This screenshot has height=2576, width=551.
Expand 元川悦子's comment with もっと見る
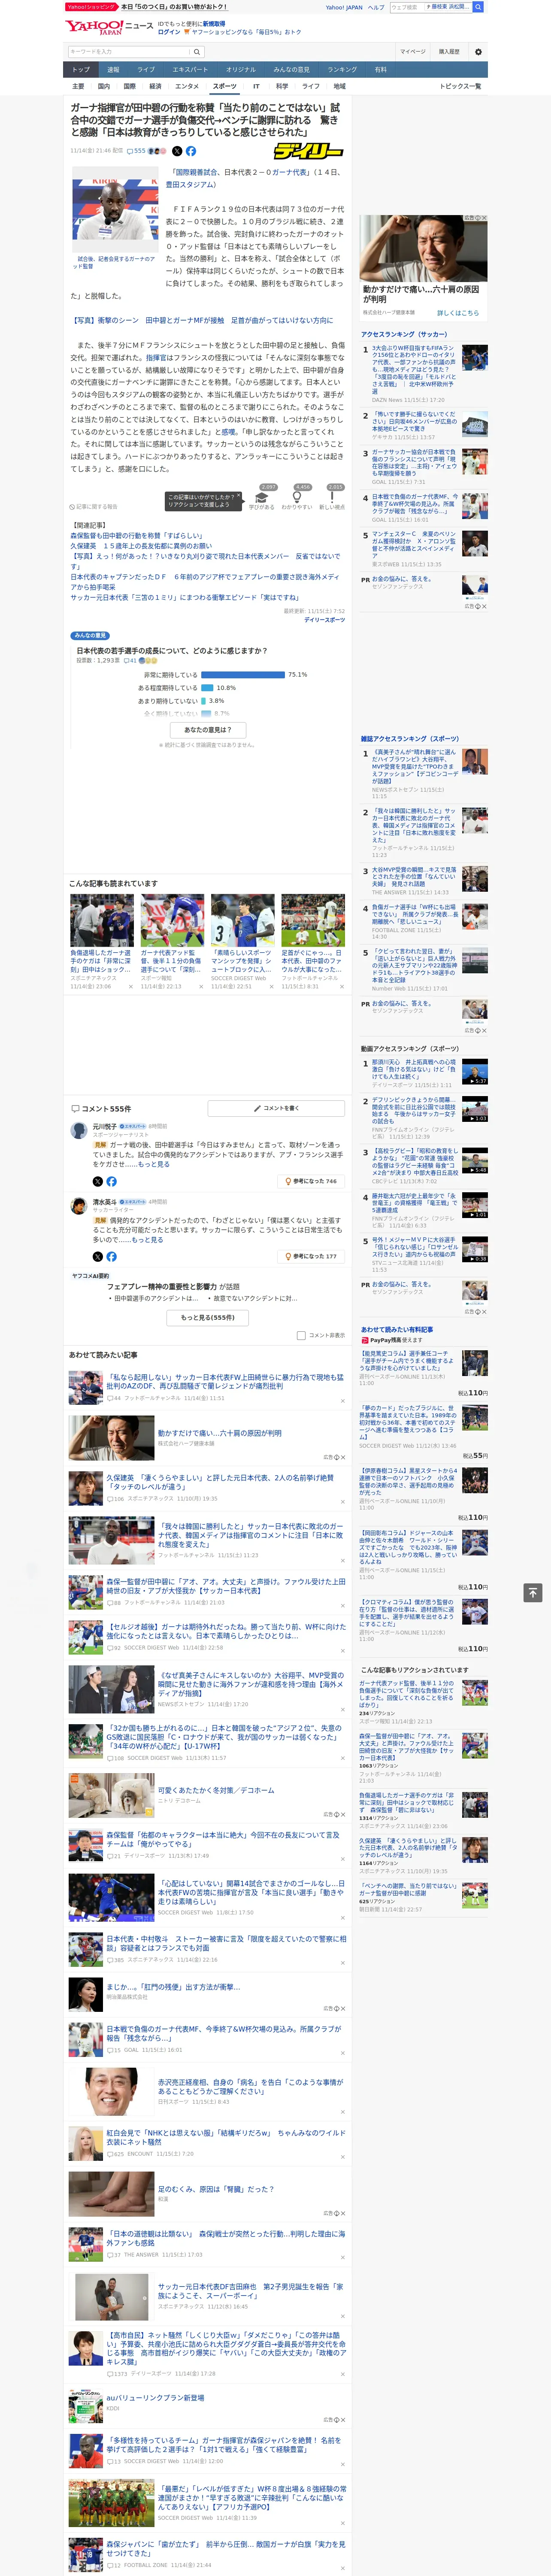tap(154, 1164)
